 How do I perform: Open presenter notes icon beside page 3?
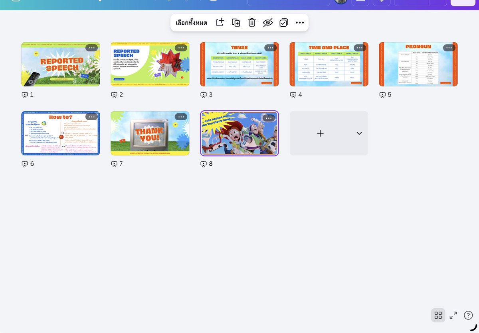pos(204,95)
